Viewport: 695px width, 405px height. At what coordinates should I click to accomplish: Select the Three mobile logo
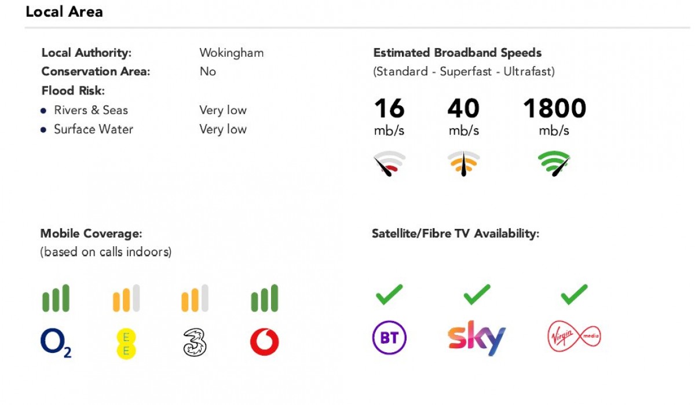(195, 342)
